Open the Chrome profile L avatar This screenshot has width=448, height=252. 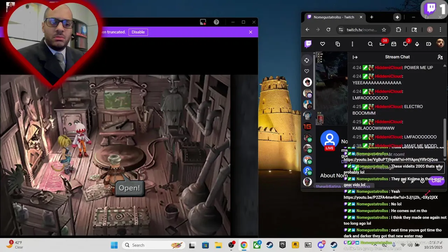point(430,30)
